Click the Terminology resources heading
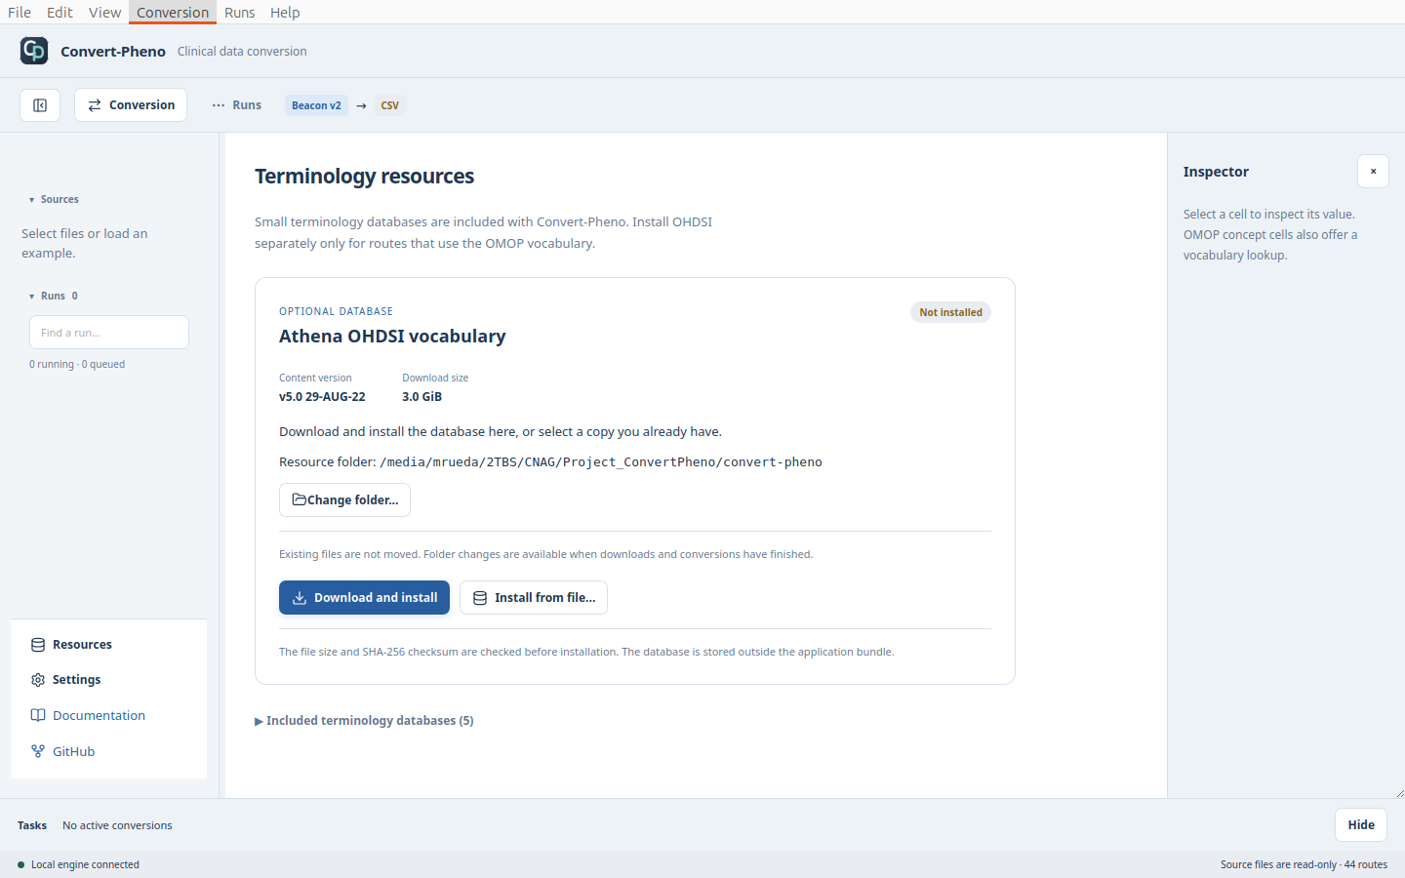1405x878 pixels. [x=364, y=177]
